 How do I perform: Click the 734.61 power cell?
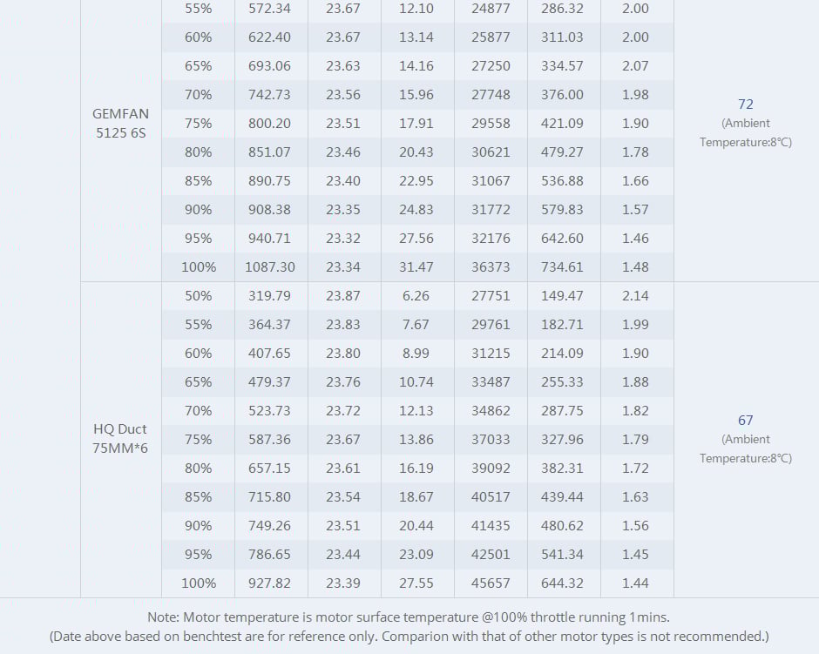(564, 267)
